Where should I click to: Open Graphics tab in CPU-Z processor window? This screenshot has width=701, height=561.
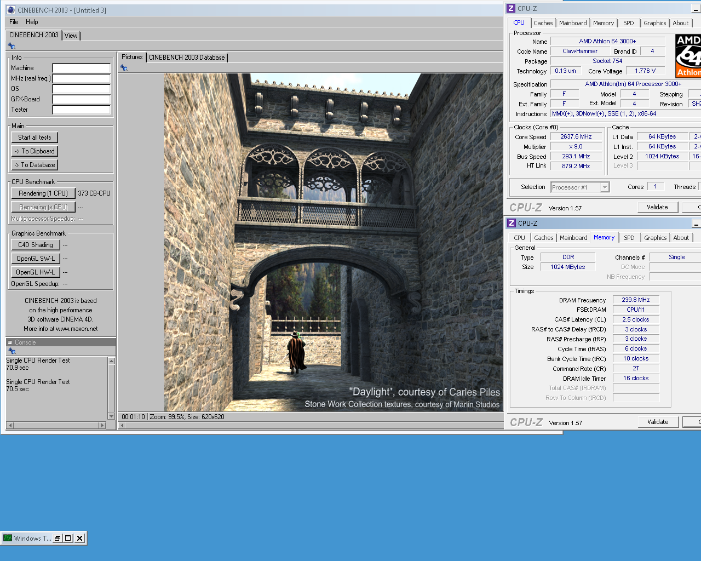pos(655,23)
